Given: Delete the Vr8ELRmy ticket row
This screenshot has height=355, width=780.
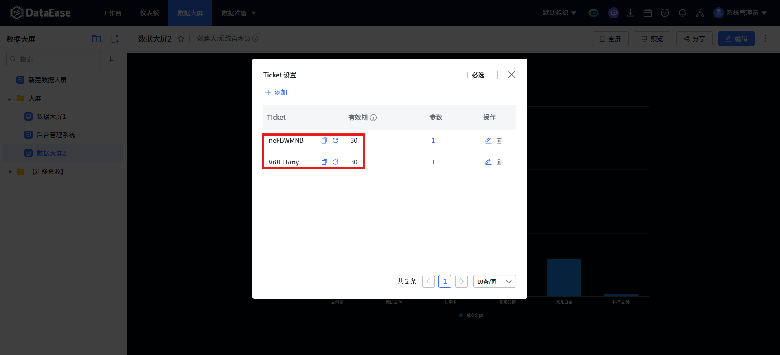Looking at the screenshot, I should (499, 162).
